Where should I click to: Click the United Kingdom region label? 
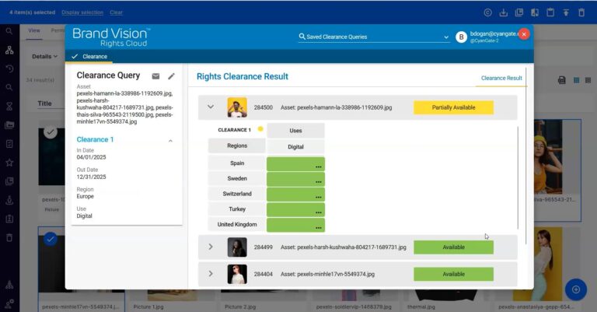[237, 224]
